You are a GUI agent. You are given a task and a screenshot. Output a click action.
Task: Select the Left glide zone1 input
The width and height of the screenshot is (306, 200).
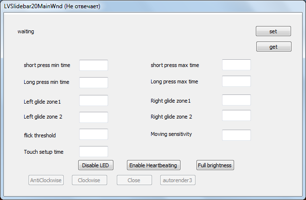pos(94,100)
